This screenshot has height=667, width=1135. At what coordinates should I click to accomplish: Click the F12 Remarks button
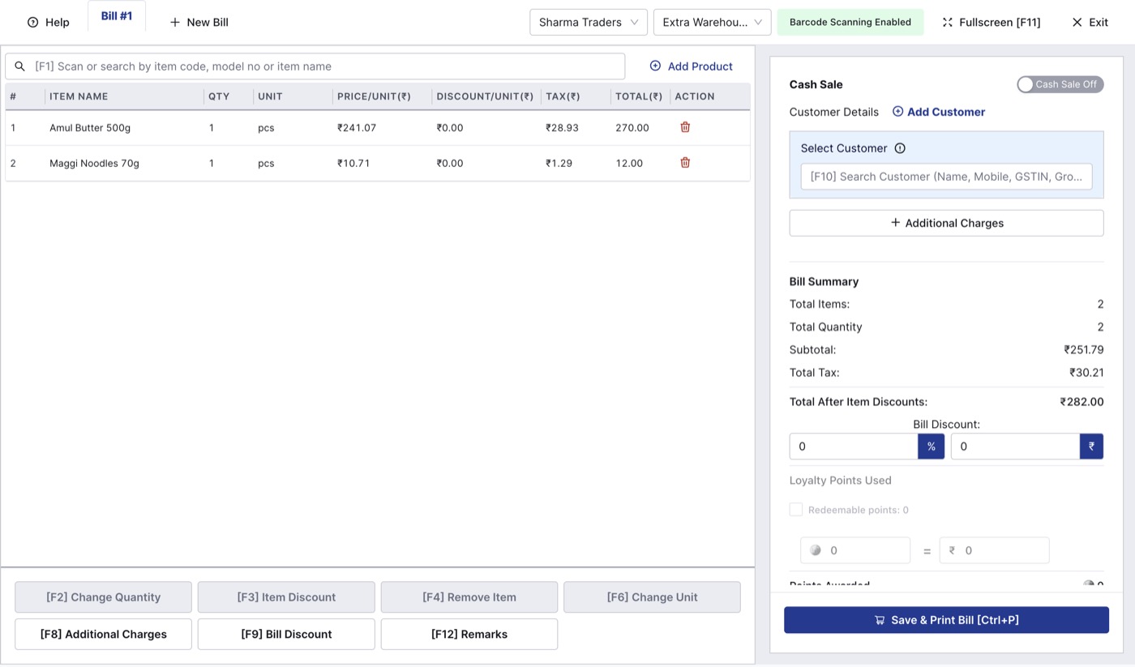(x=469, y=635)
